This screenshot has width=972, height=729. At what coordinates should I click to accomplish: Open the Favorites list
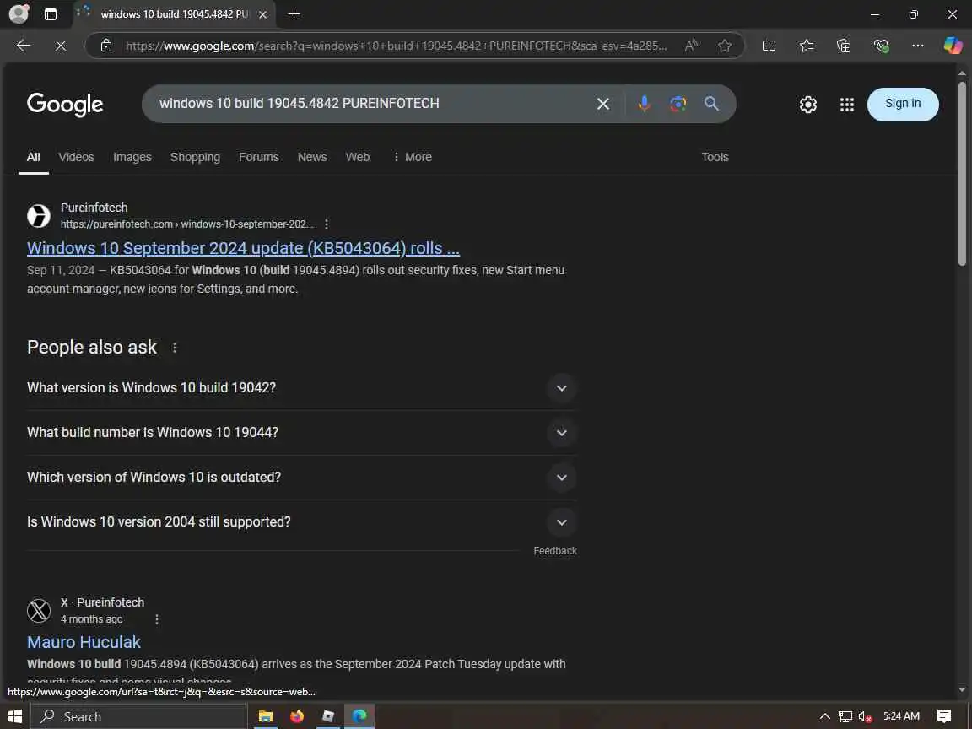tap(807, 46)
